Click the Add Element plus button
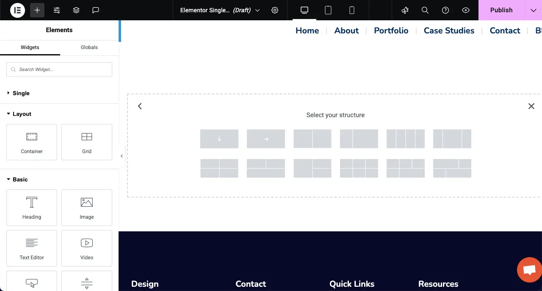 click(37, 10)
